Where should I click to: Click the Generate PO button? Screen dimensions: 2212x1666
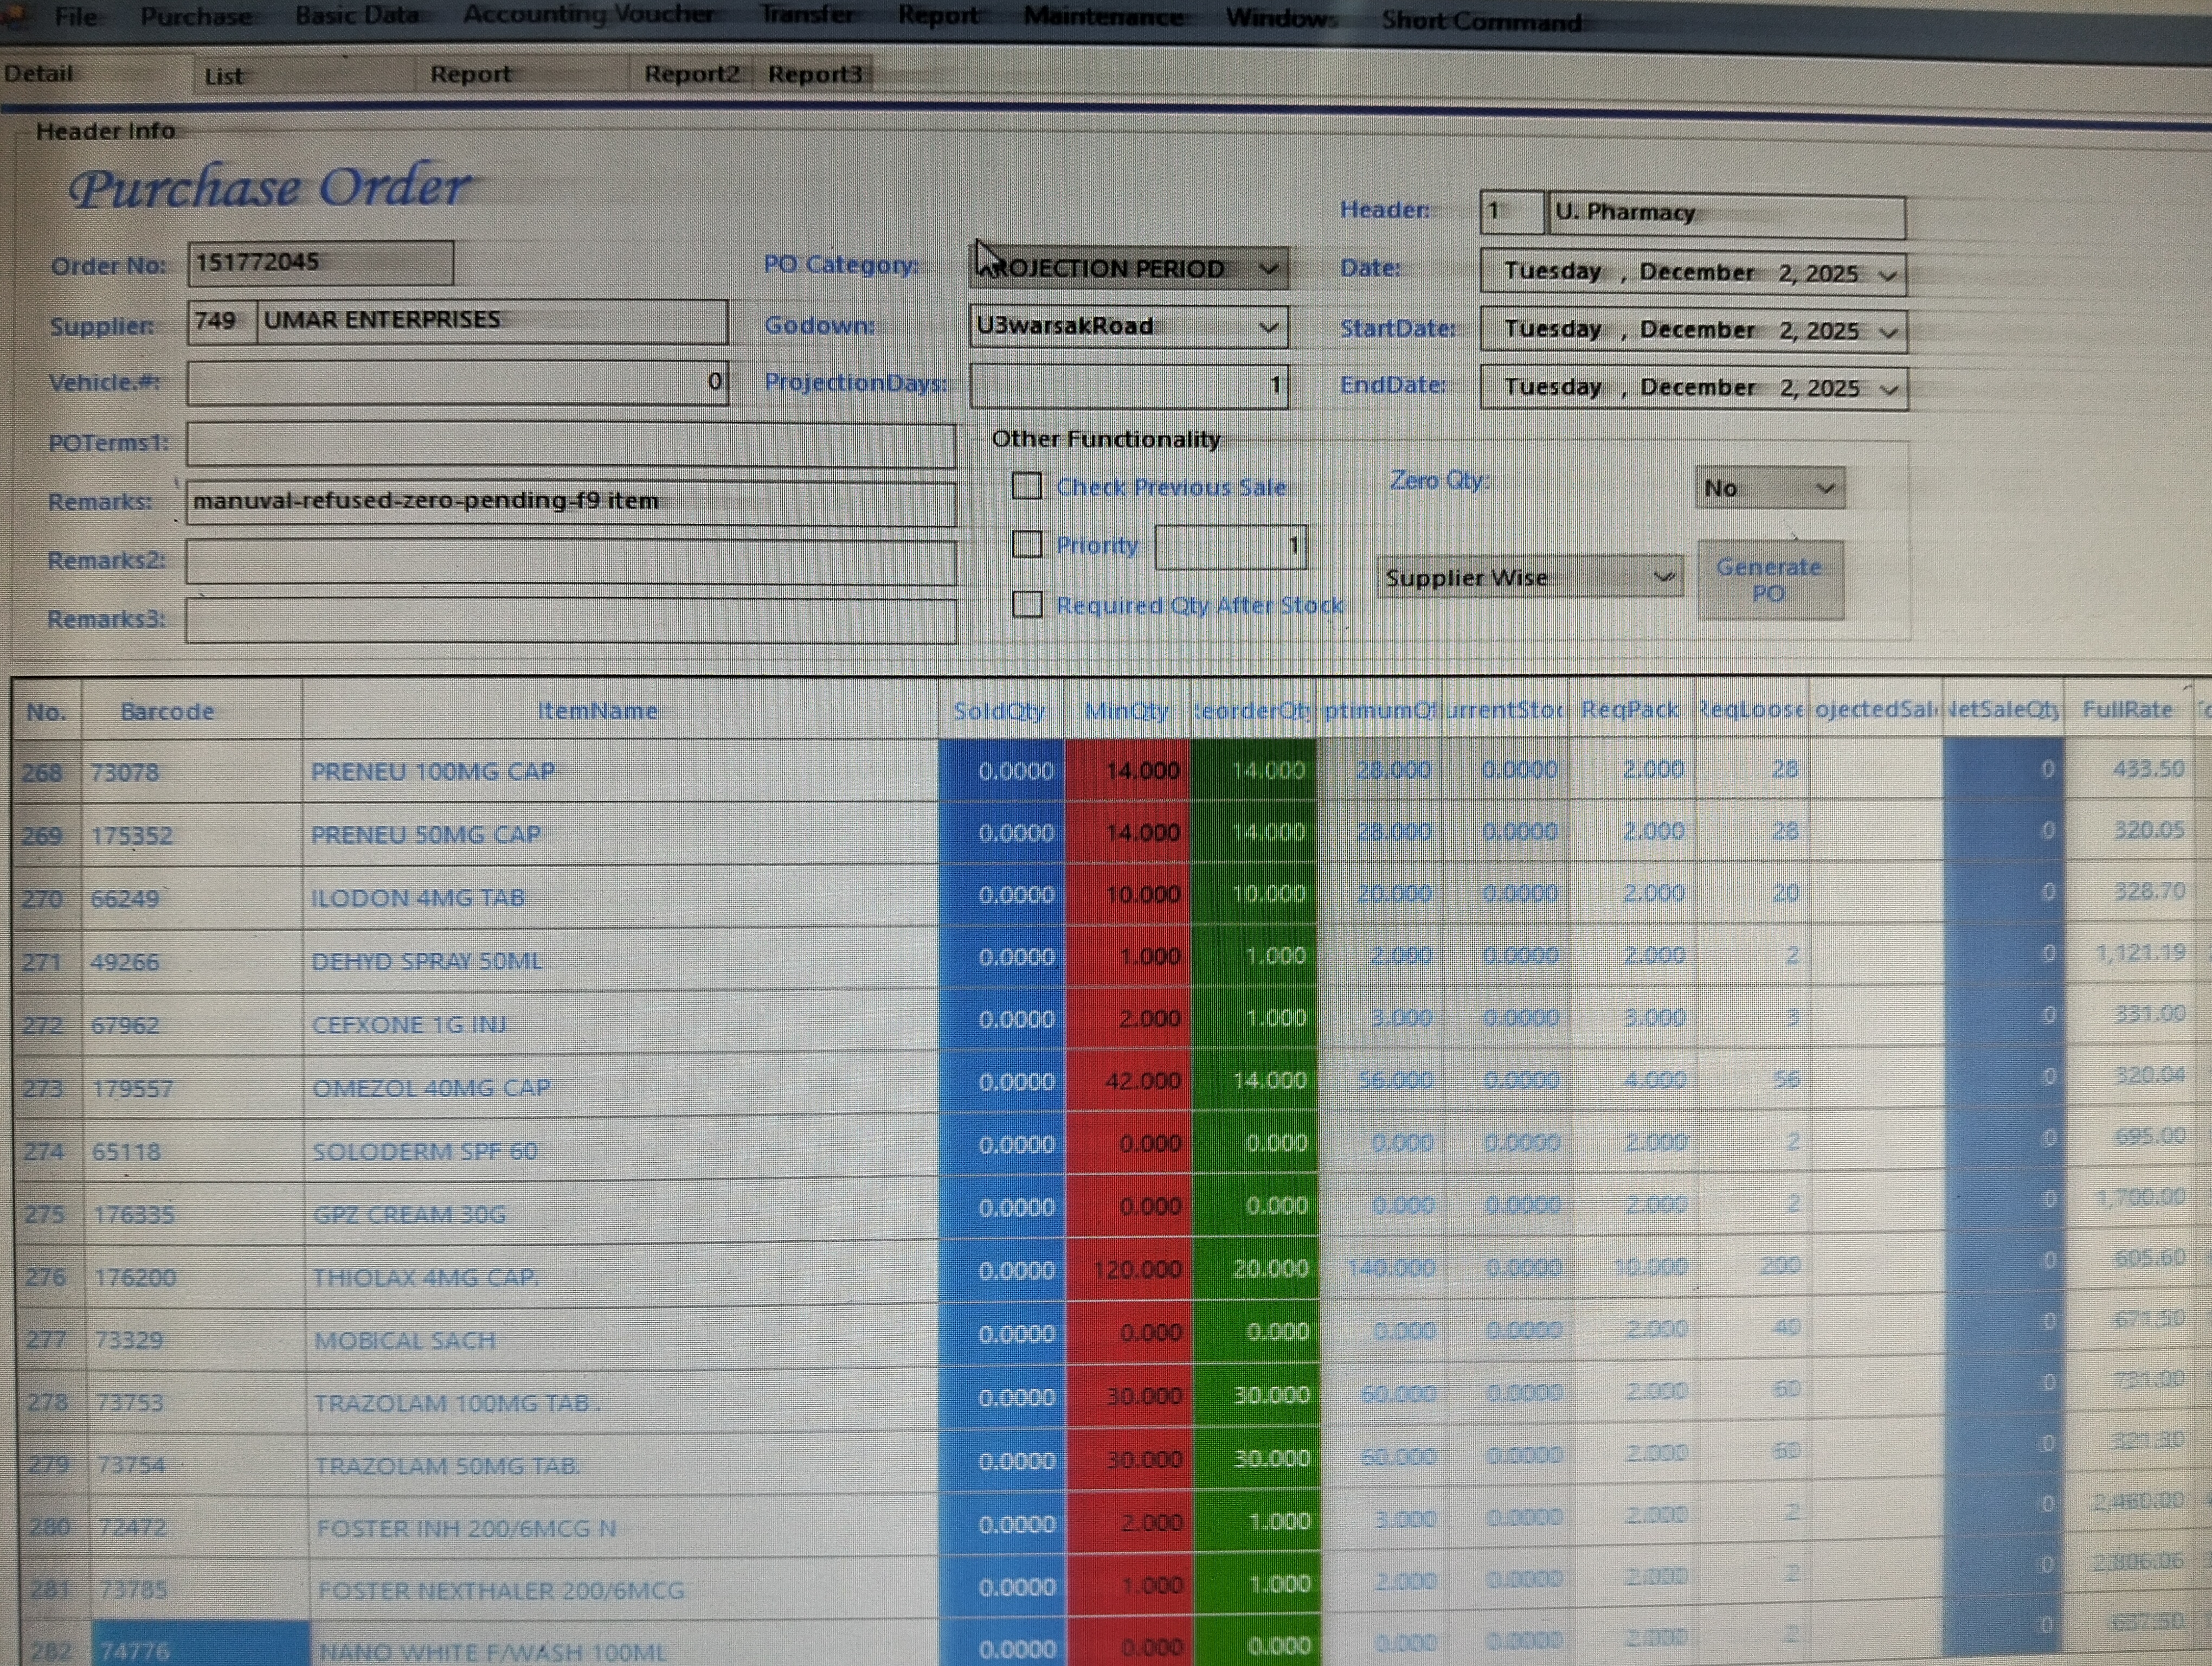(x=1769, y=580)
